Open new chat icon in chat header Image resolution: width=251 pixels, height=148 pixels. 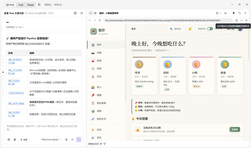(75, 13)
